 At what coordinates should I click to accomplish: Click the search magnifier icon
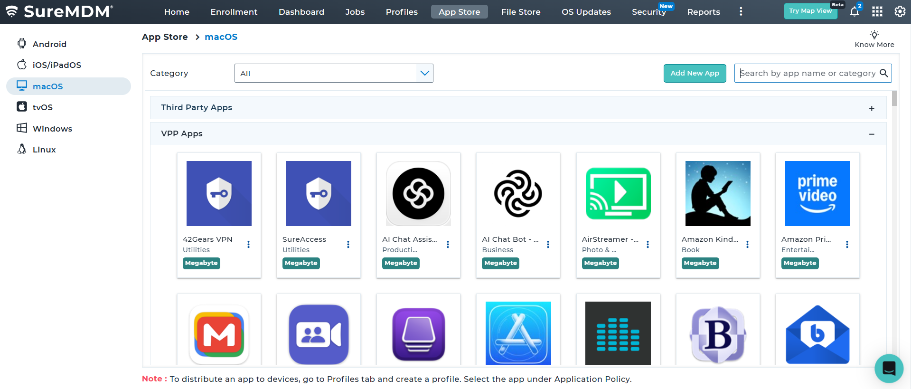point(883,73)
